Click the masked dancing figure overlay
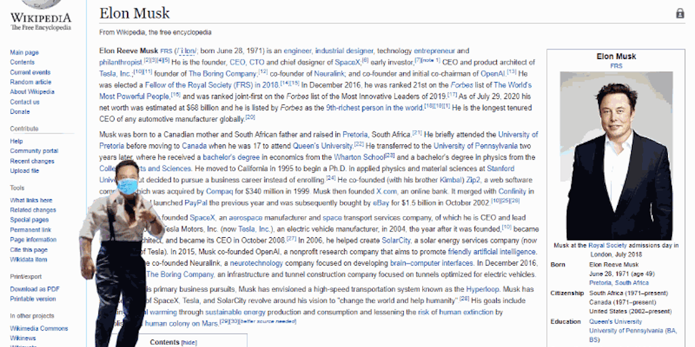695x347 pixels. [119, 252]
